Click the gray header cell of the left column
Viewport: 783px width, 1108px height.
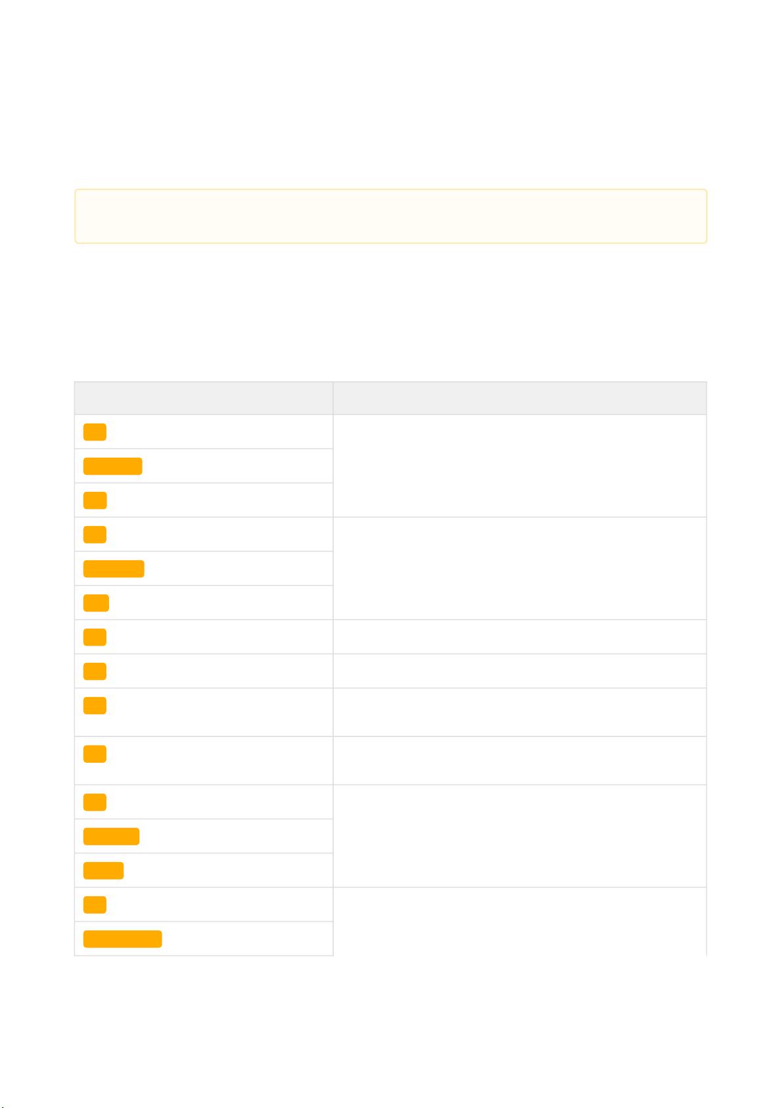pos(204,398)
